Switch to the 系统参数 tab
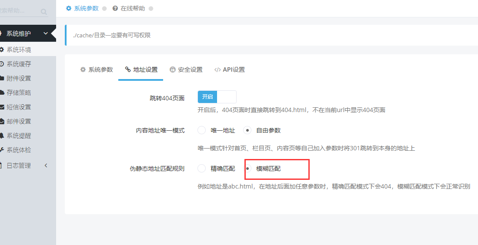Image resolution: width=478 pixels, height=245 pixels. click(x=96, y=70)
